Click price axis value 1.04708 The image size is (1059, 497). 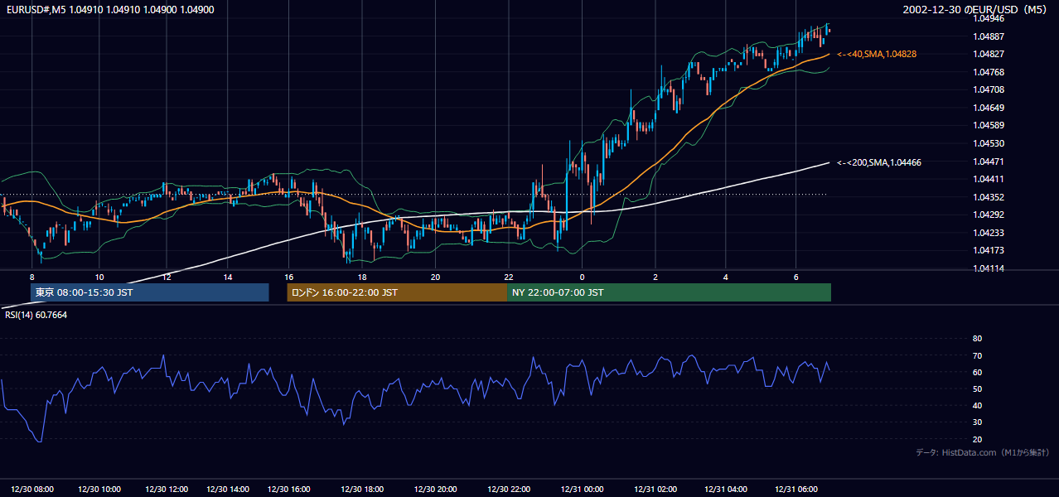(988, 89)
